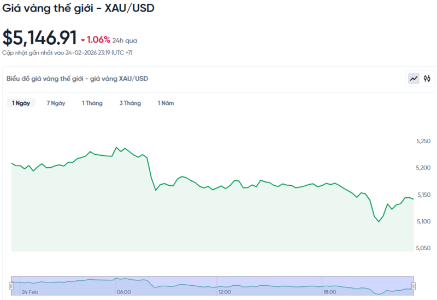
Task: Select the 1 Ngày time range
Action: (21, 103)
